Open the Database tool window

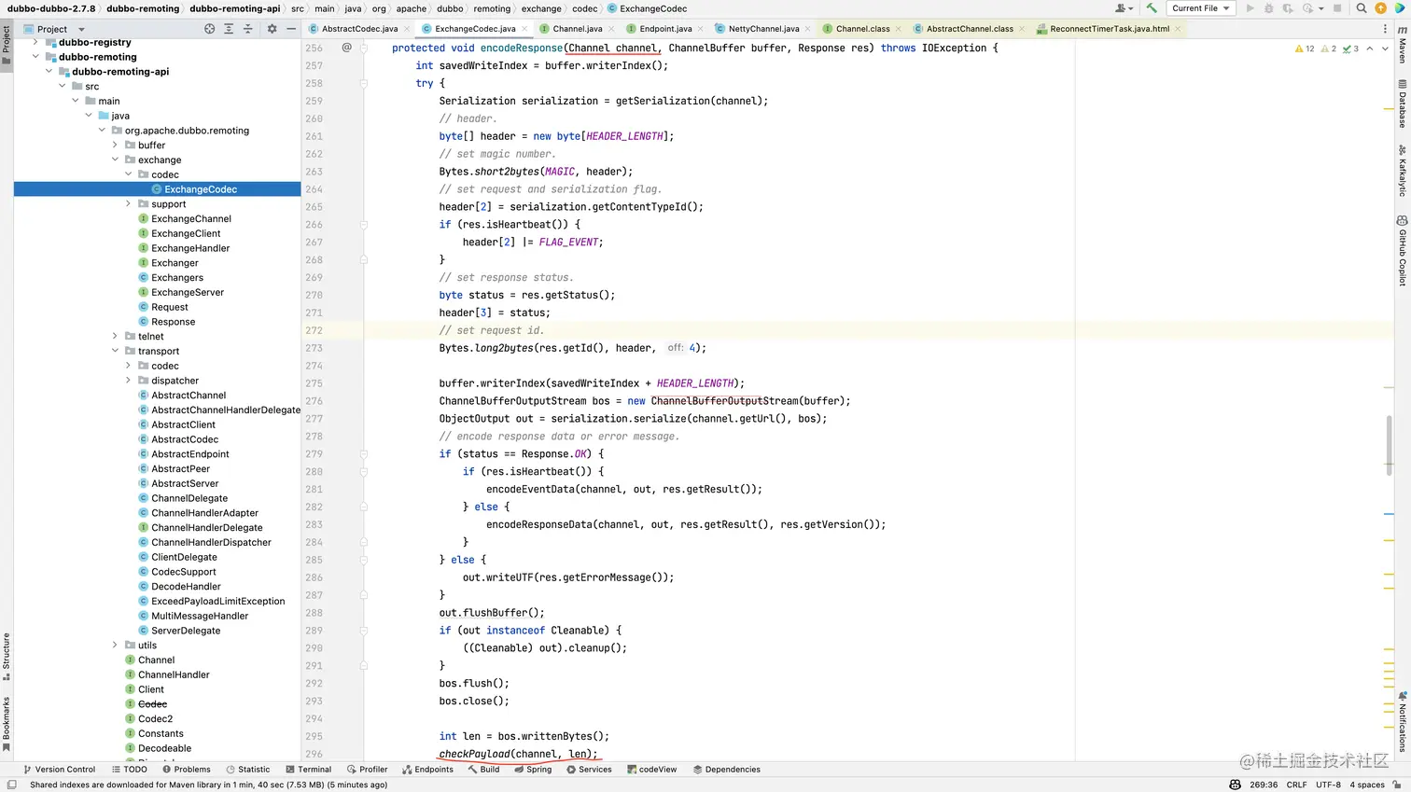[x=1402, y=104]
